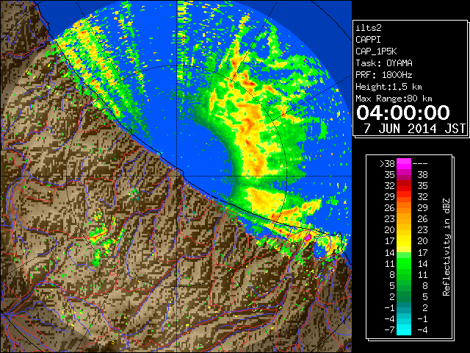Click the magenta high-reflectivity cell on coast
Image resolution: width=470 pixels, height=353 pixels.
308,238
